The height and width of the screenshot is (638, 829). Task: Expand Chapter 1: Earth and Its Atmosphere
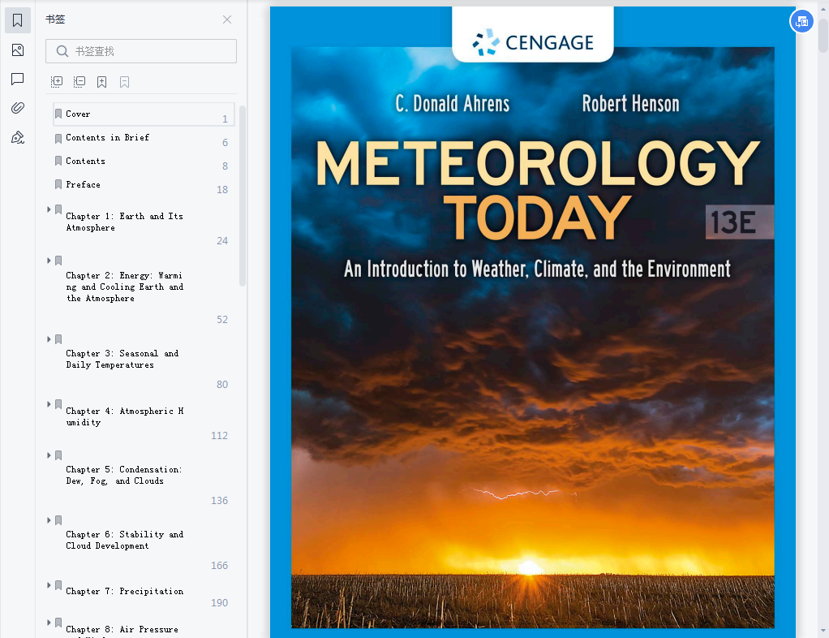pos(49,209)
